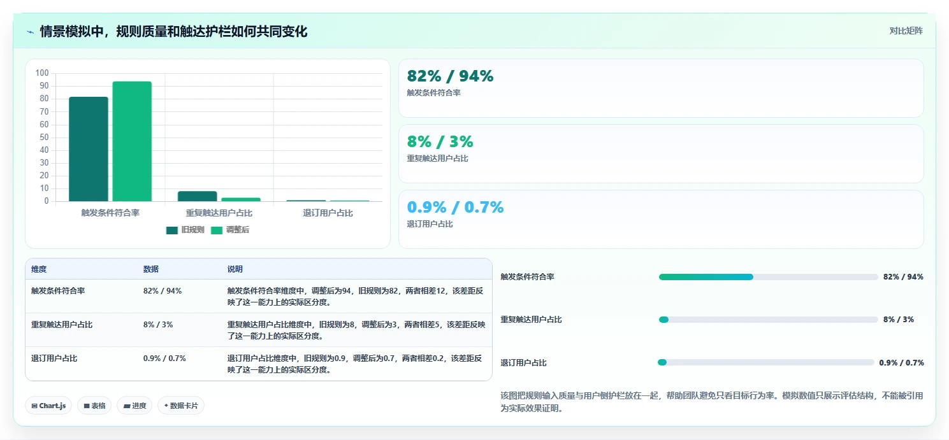The image size is (949, 440).
Task: Click the 维度 column header
Action: 39,269
